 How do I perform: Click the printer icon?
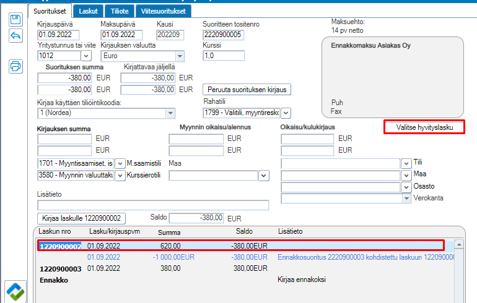point(15,66)
